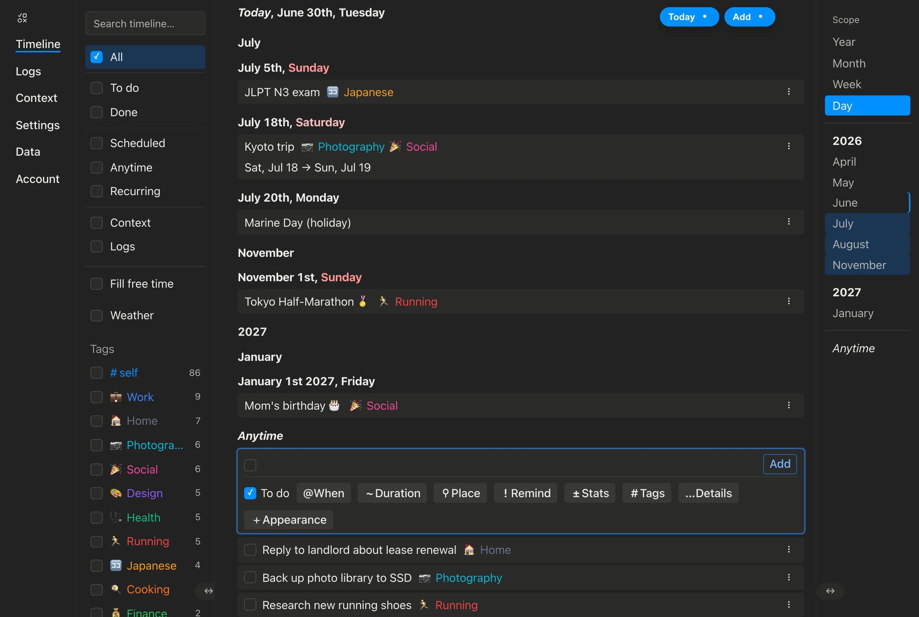Click the right scope panel resize arrows icon
919x617 pixels.
(x=830, y=591)
